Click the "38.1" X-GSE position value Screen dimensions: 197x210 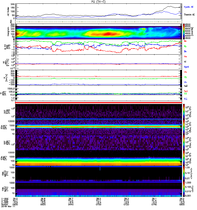[x=154, y=199]
